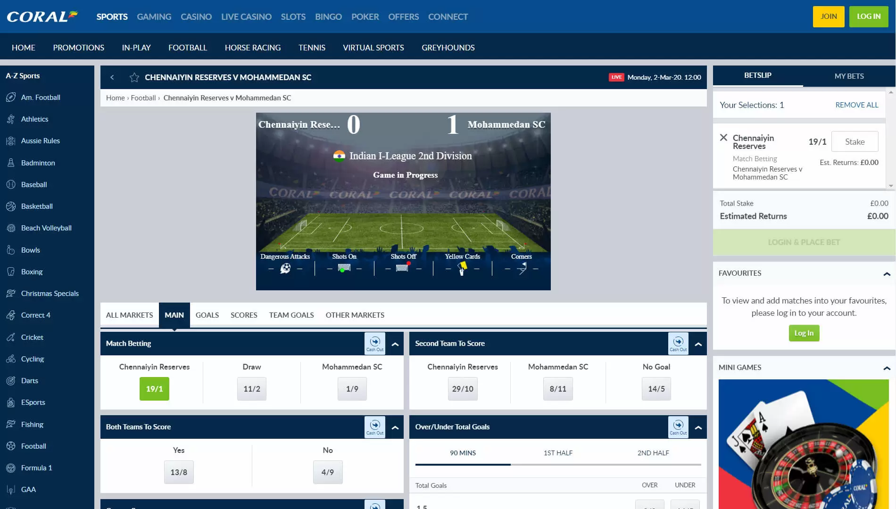The height and width of the screenshot is (509, 896).
Task: Click the favourite star icon beside match title
Action: (x=134, y=77)
